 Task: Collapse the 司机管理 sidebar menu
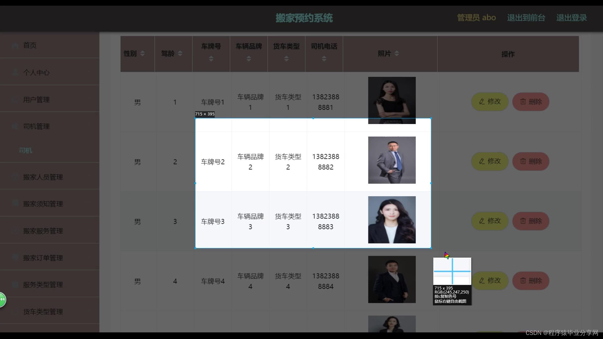point(36,126)
